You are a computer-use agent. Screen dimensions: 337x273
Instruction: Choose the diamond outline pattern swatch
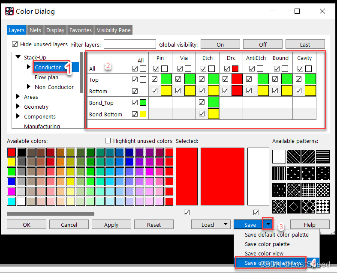point(294,207)
